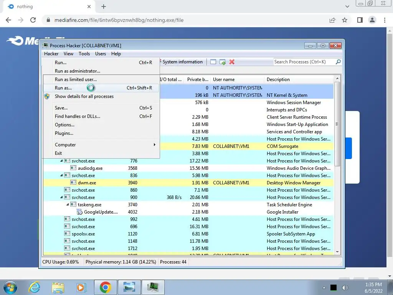Open Find handles or DLLs...
Viewport: 393px width, 295px height.
point(101,116)
